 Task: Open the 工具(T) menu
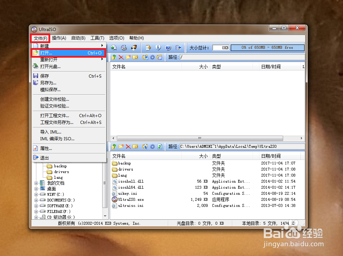97,38
